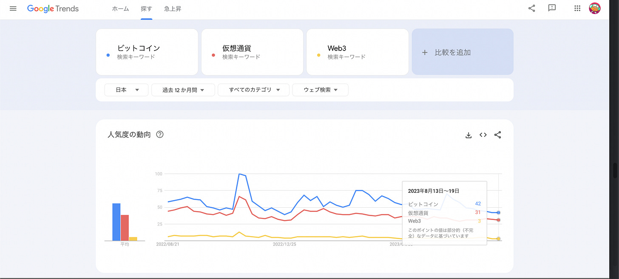Go to the ホーム tab
Viewport: 619px width, 279px height.
point(120,8)
